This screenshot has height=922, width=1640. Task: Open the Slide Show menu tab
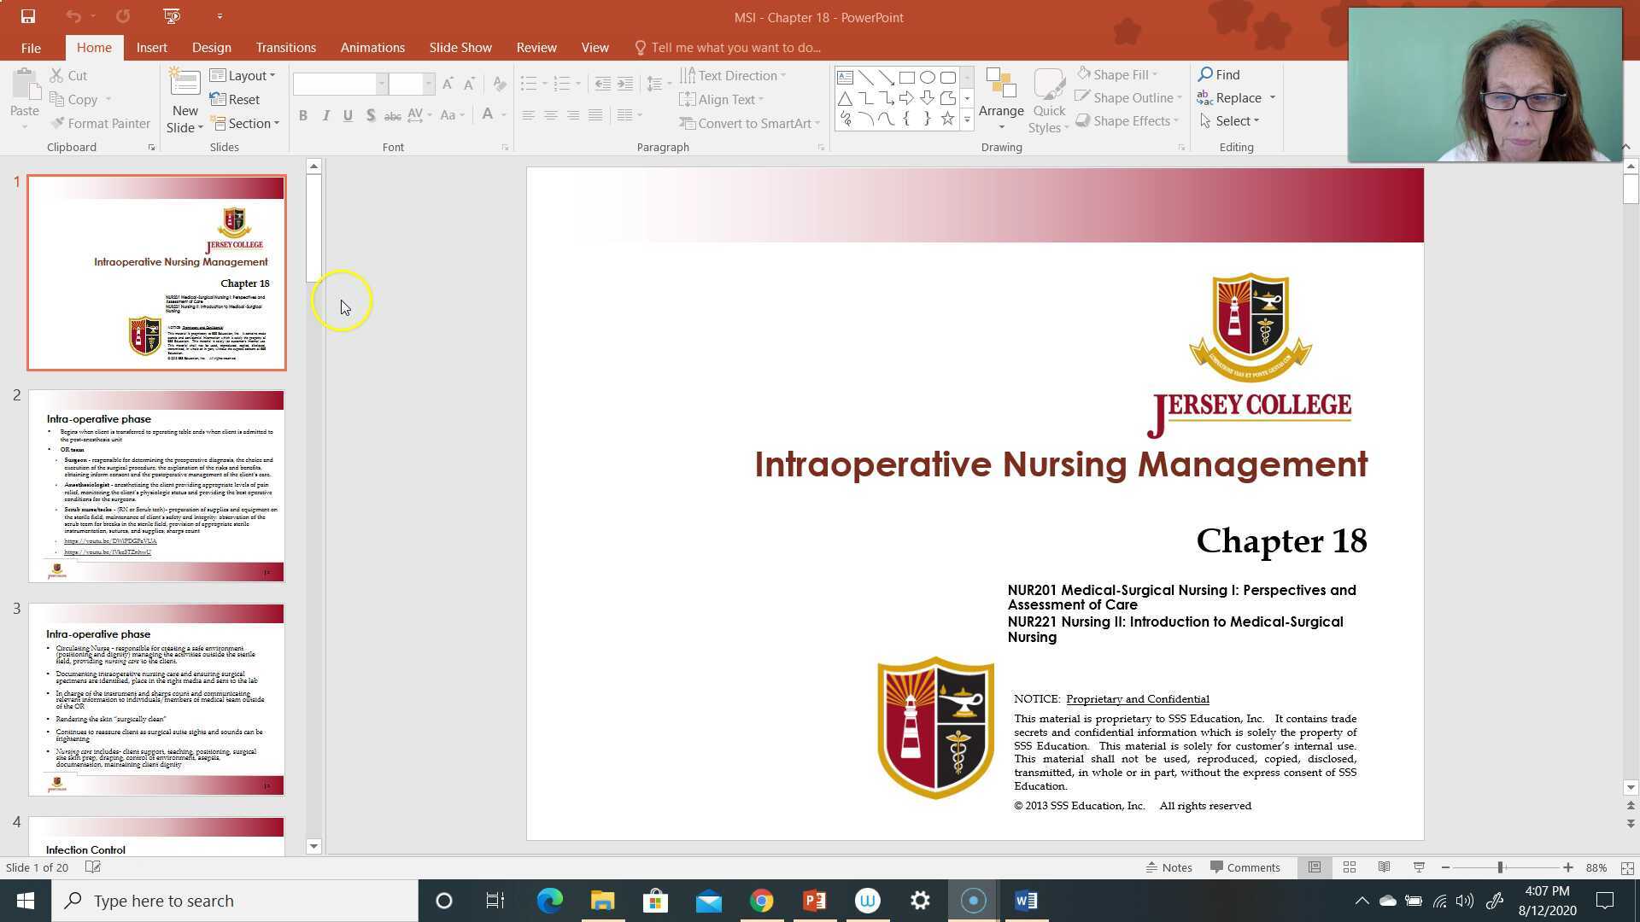pyautogui.click(x=460, y=47)
